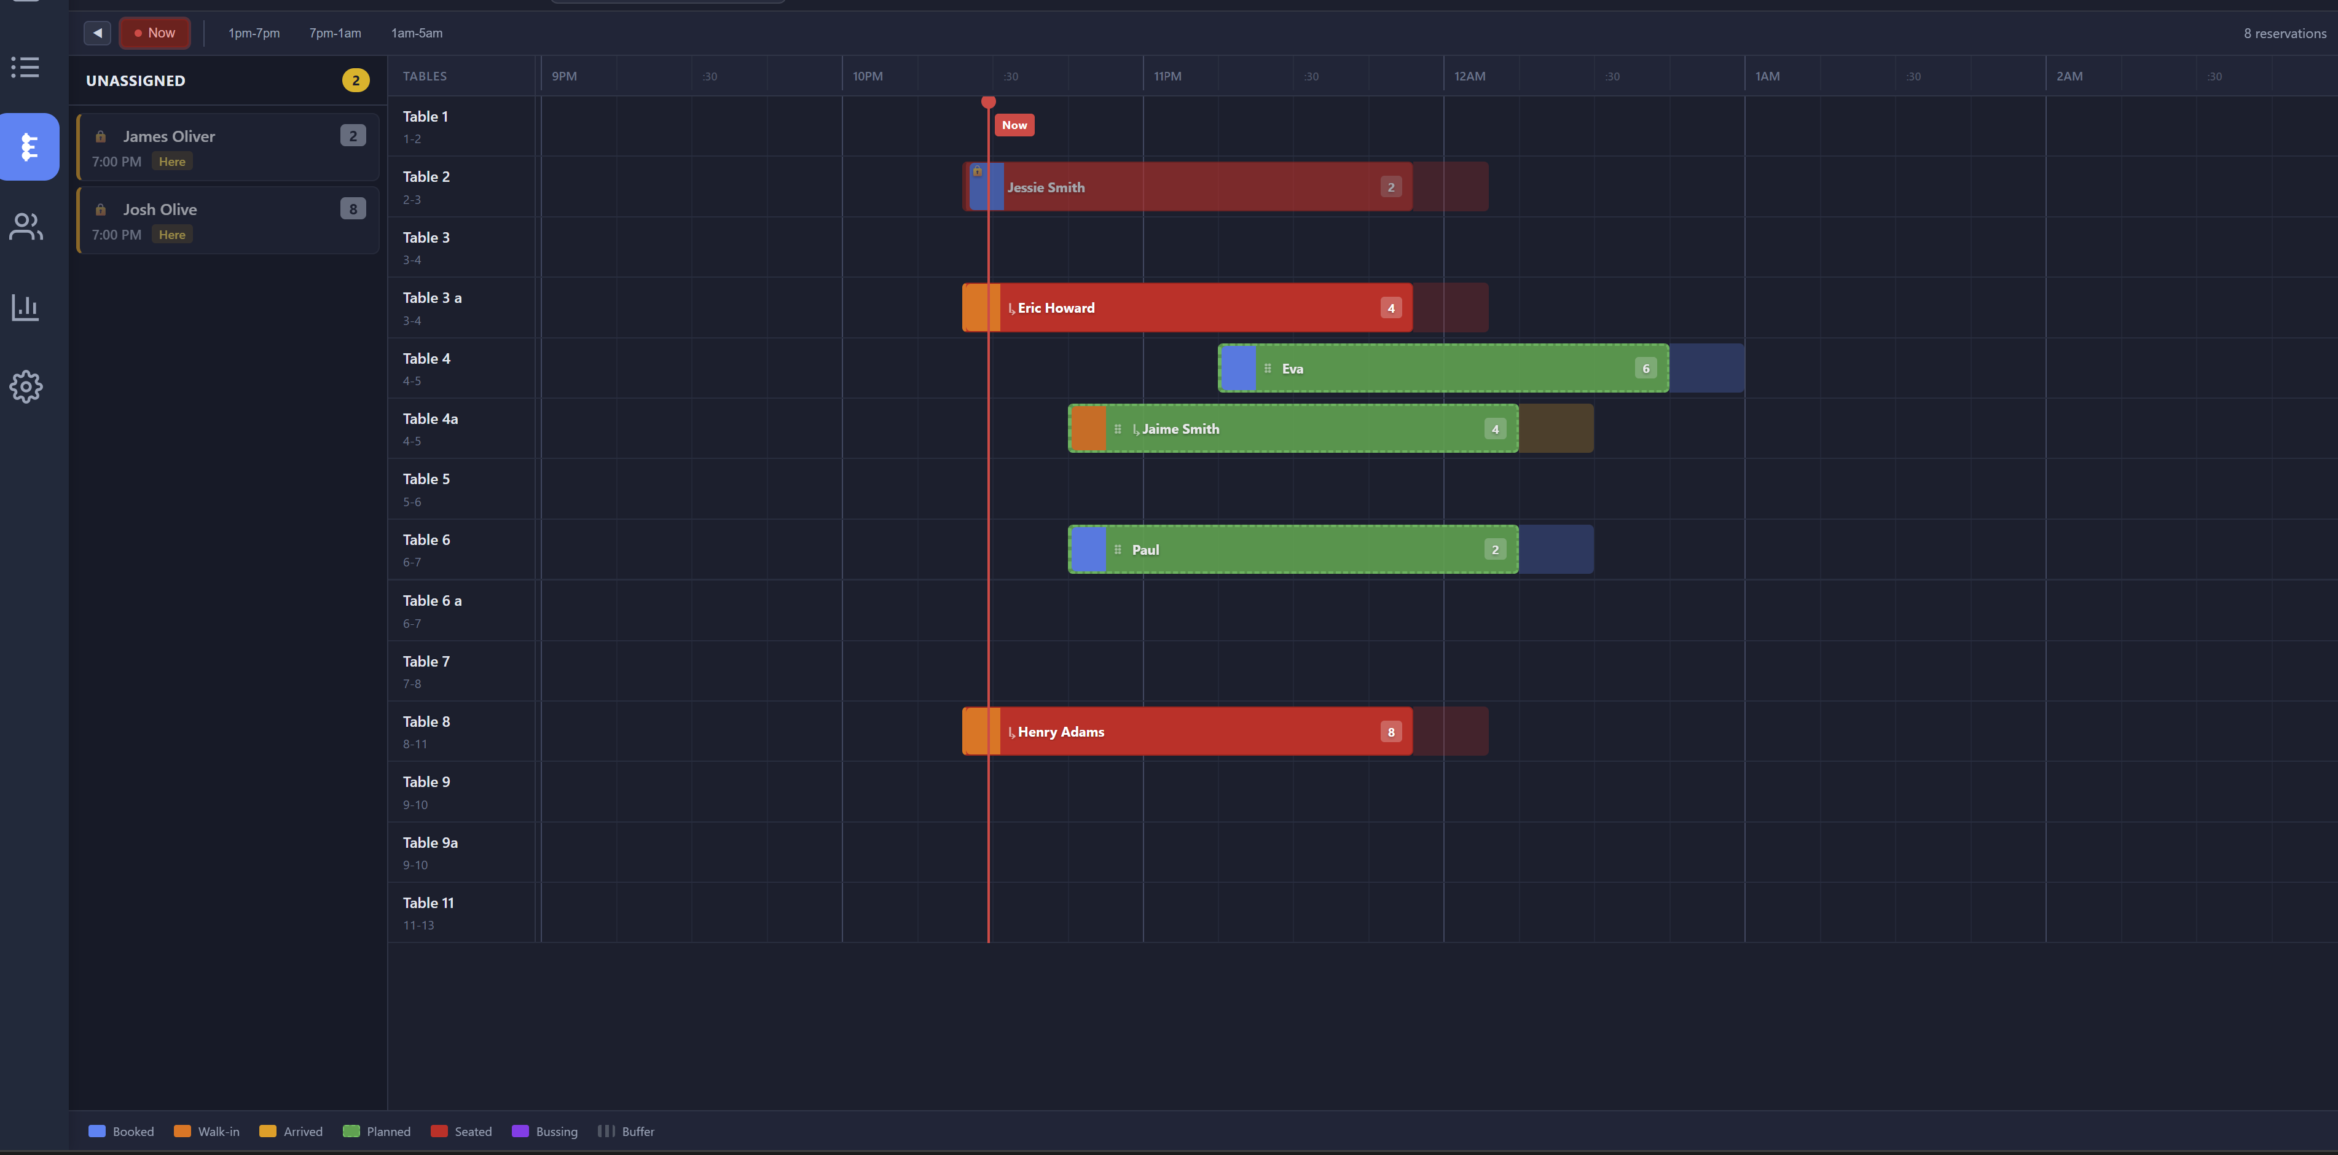Open Josh Olive unassigned reservation

228,221
